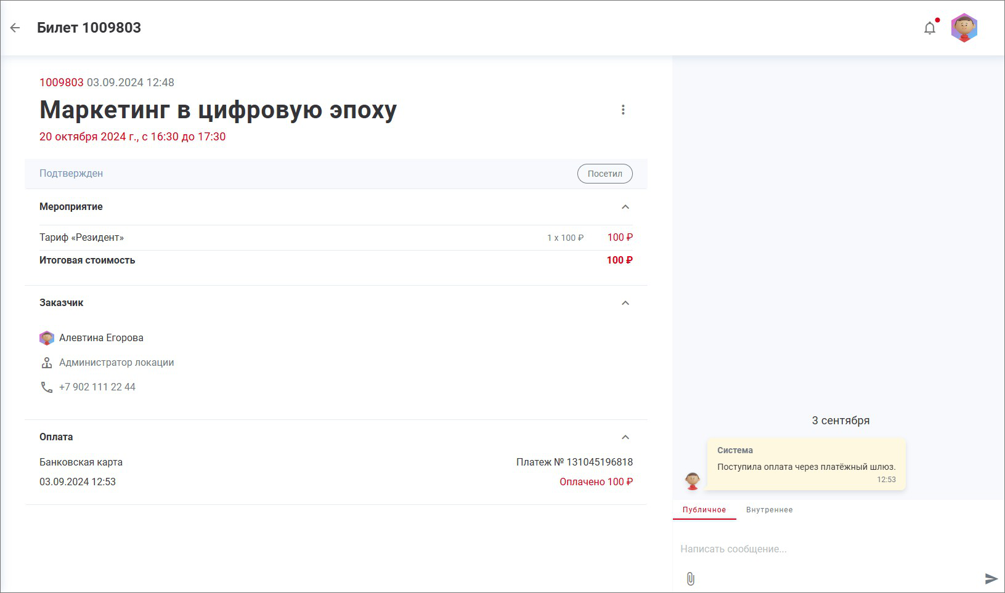Click the send message arrow icon
1005x593 pixels.
(991, 579)
